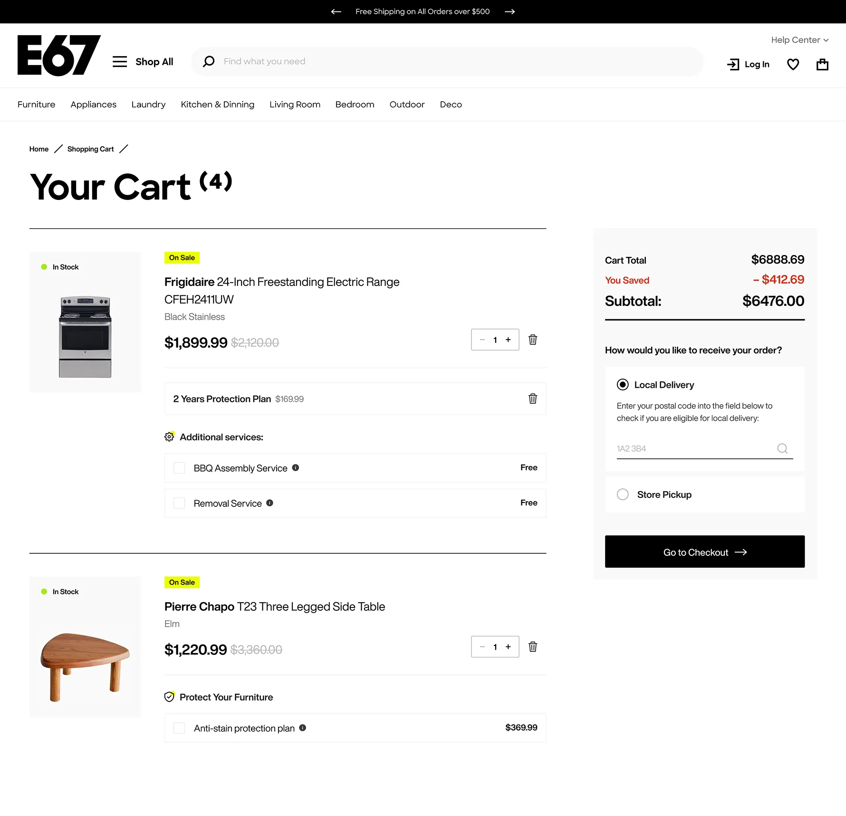Click Go to Checkout button
This screenshot has height=816, width=846.
click(x=704, y=551)
